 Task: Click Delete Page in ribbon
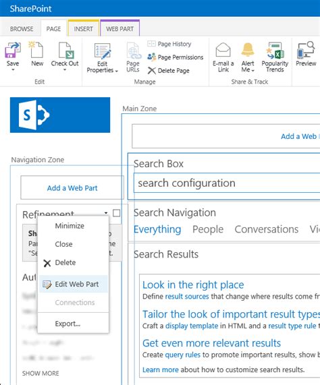click(x=169, y=71)
